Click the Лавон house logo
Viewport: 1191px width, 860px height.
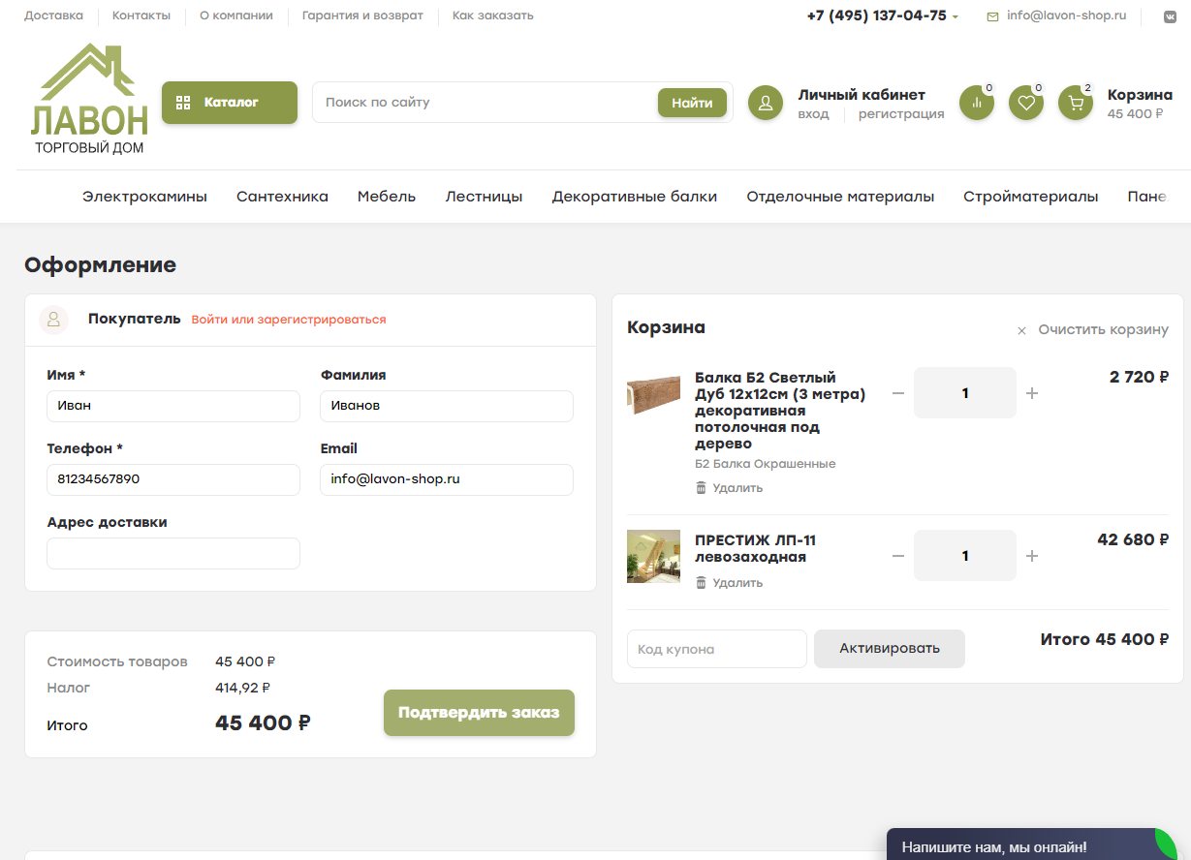tap(89, 99)
